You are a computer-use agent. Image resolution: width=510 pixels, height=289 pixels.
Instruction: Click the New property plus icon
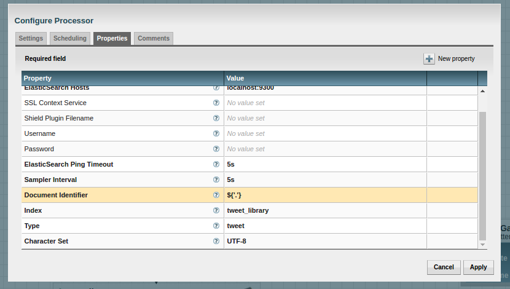coord(429,58)
